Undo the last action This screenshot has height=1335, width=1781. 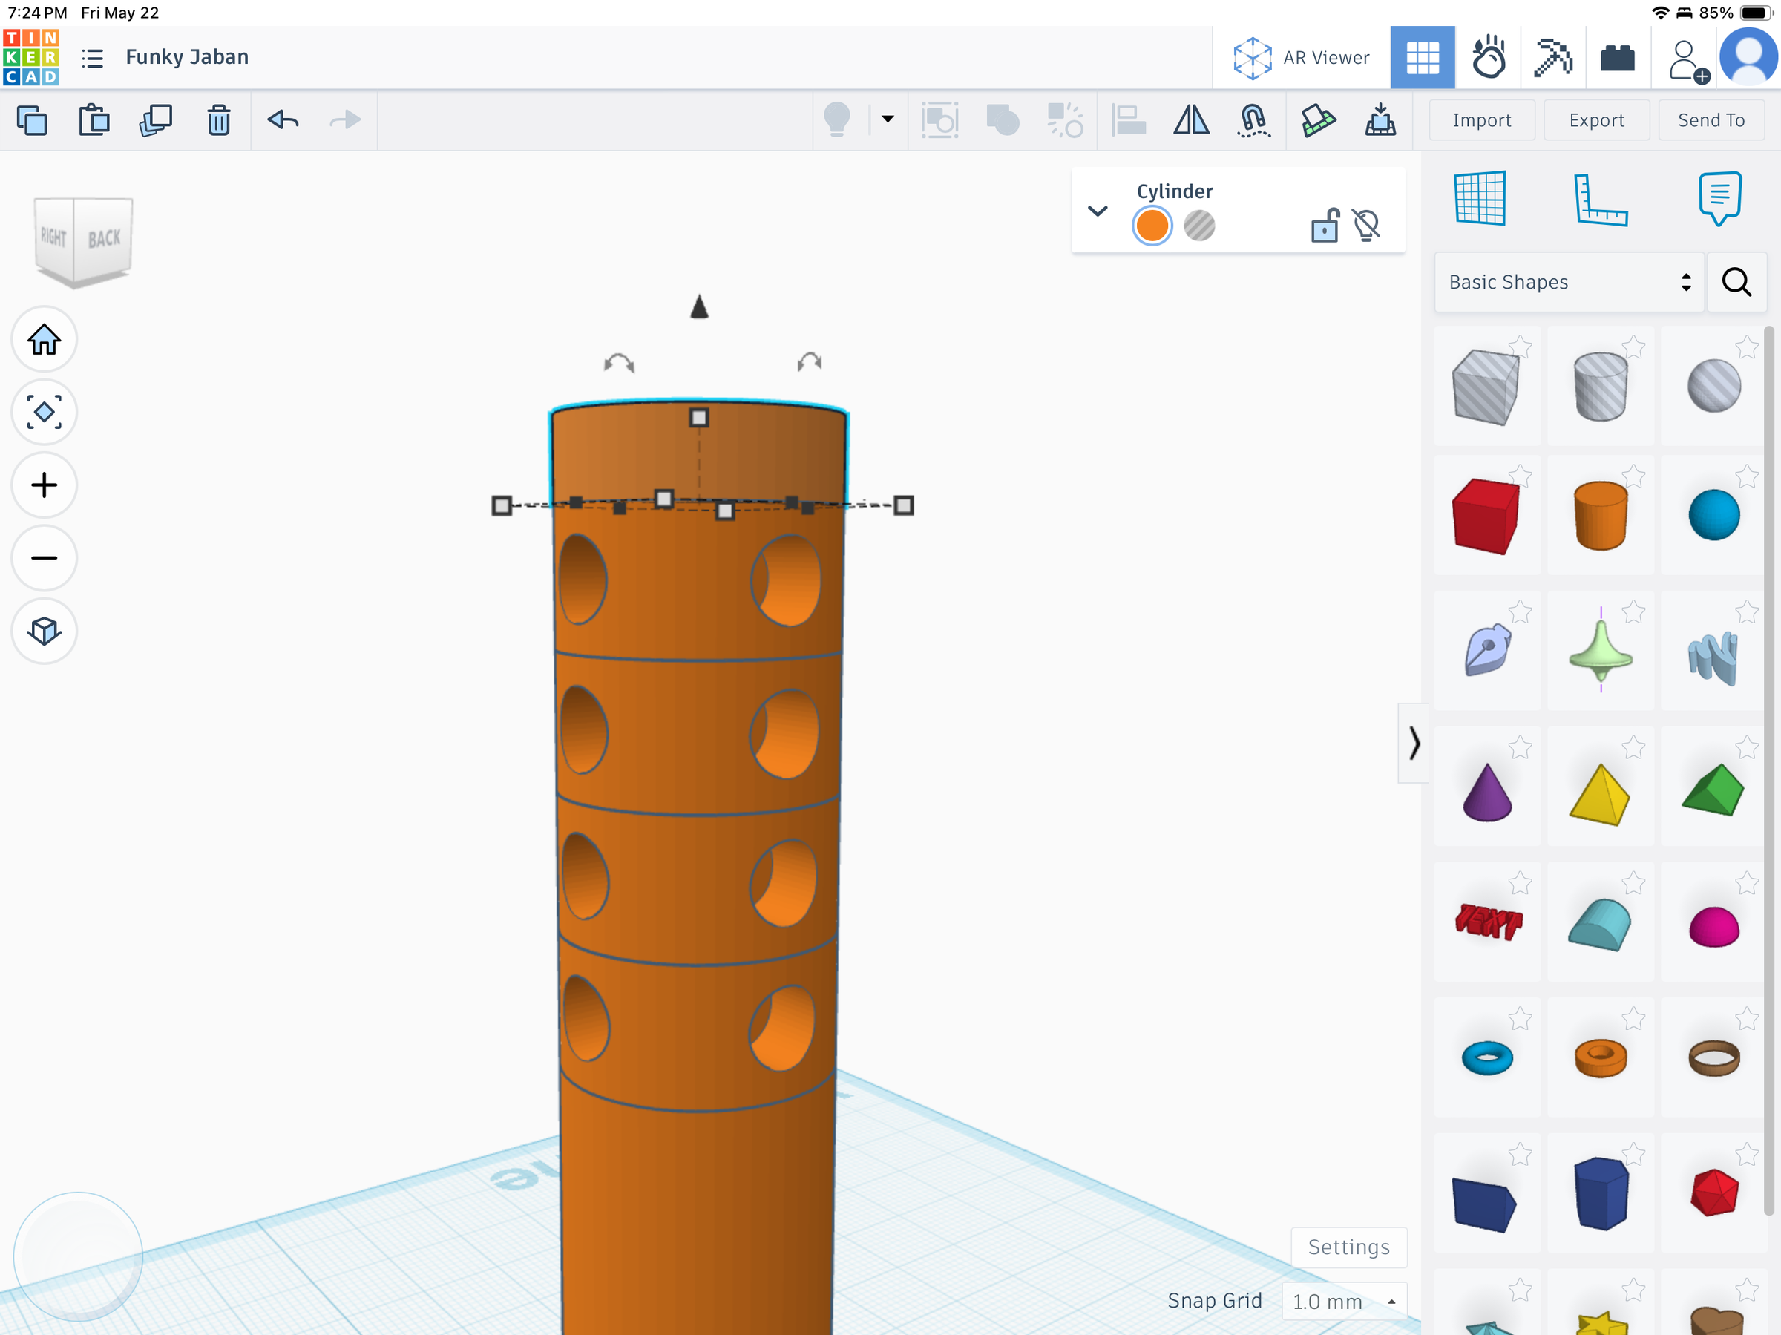[x=283, y=120]
